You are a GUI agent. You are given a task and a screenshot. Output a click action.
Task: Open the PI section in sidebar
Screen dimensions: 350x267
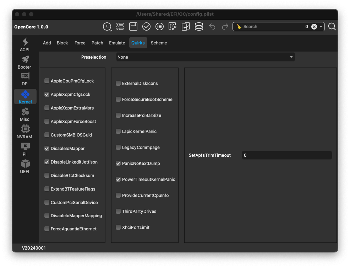pyautogui.click(x=25, y=149)
